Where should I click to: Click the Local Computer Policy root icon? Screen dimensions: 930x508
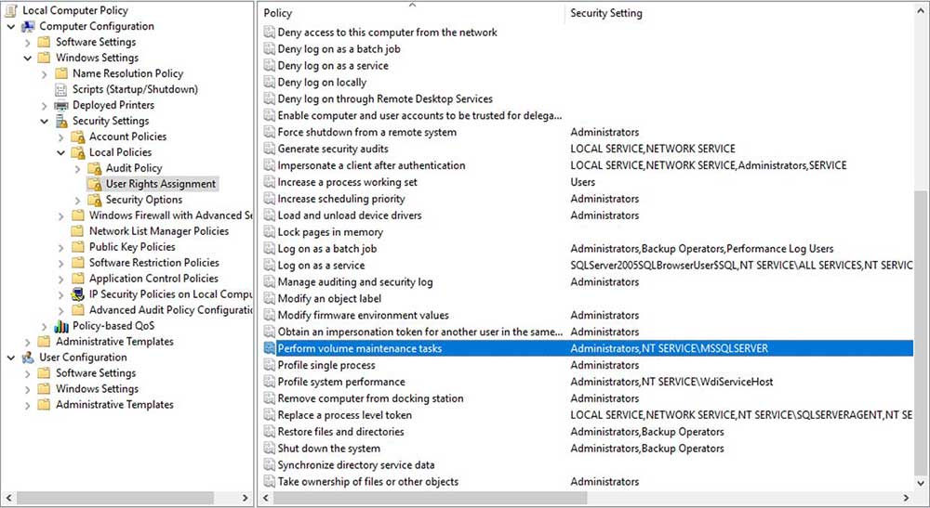point(10,10)
